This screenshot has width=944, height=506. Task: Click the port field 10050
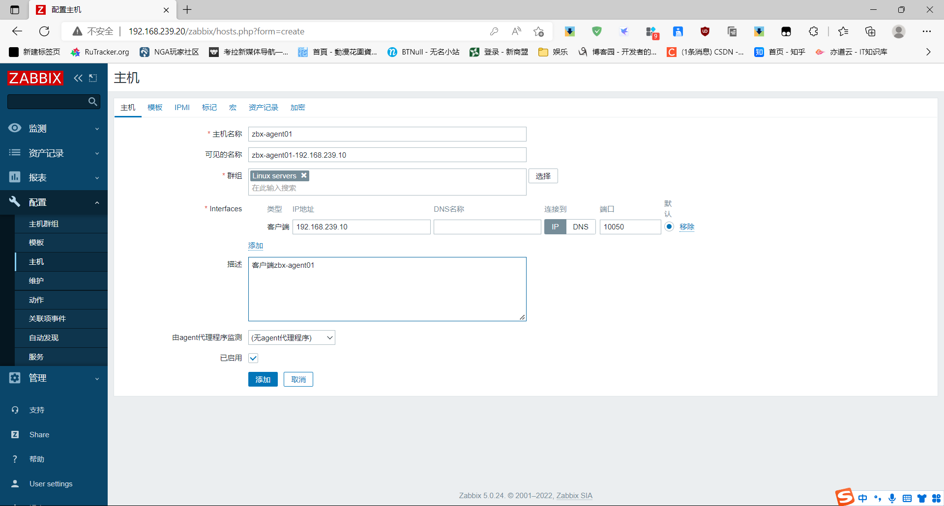coord(630,227)
